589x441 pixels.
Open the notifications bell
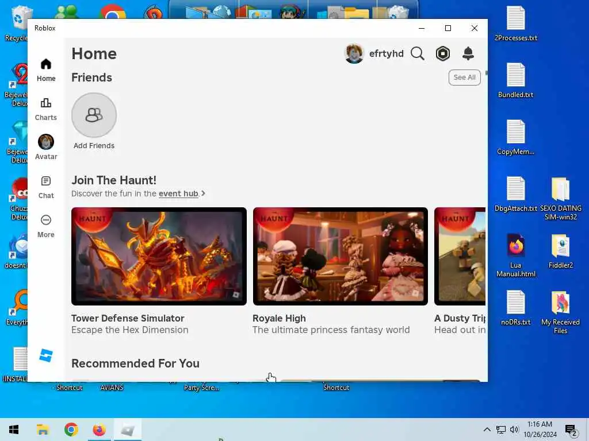click(468, 53)
